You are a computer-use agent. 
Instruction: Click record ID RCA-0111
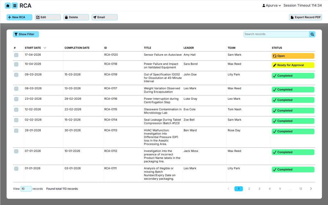click(111, 168)
